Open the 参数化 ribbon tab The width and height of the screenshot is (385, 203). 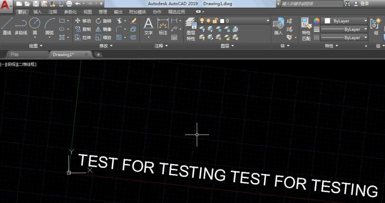point(70,12)
